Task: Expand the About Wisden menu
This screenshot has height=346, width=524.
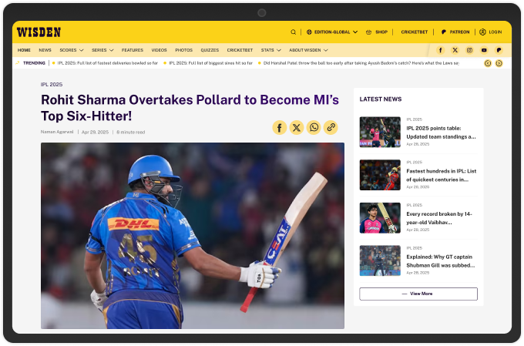Action: point(325,50)
